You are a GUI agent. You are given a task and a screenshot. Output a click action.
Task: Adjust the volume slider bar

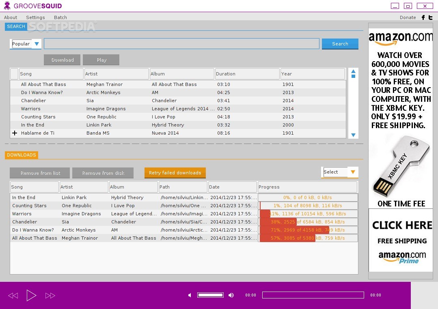(x=210, y=295)
